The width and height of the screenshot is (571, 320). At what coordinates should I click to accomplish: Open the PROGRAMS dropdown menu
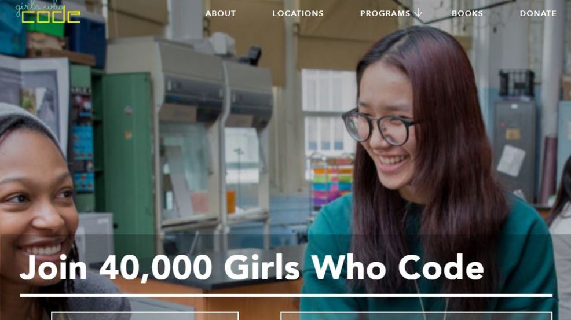pyautogui.click(x=385, y=13)
